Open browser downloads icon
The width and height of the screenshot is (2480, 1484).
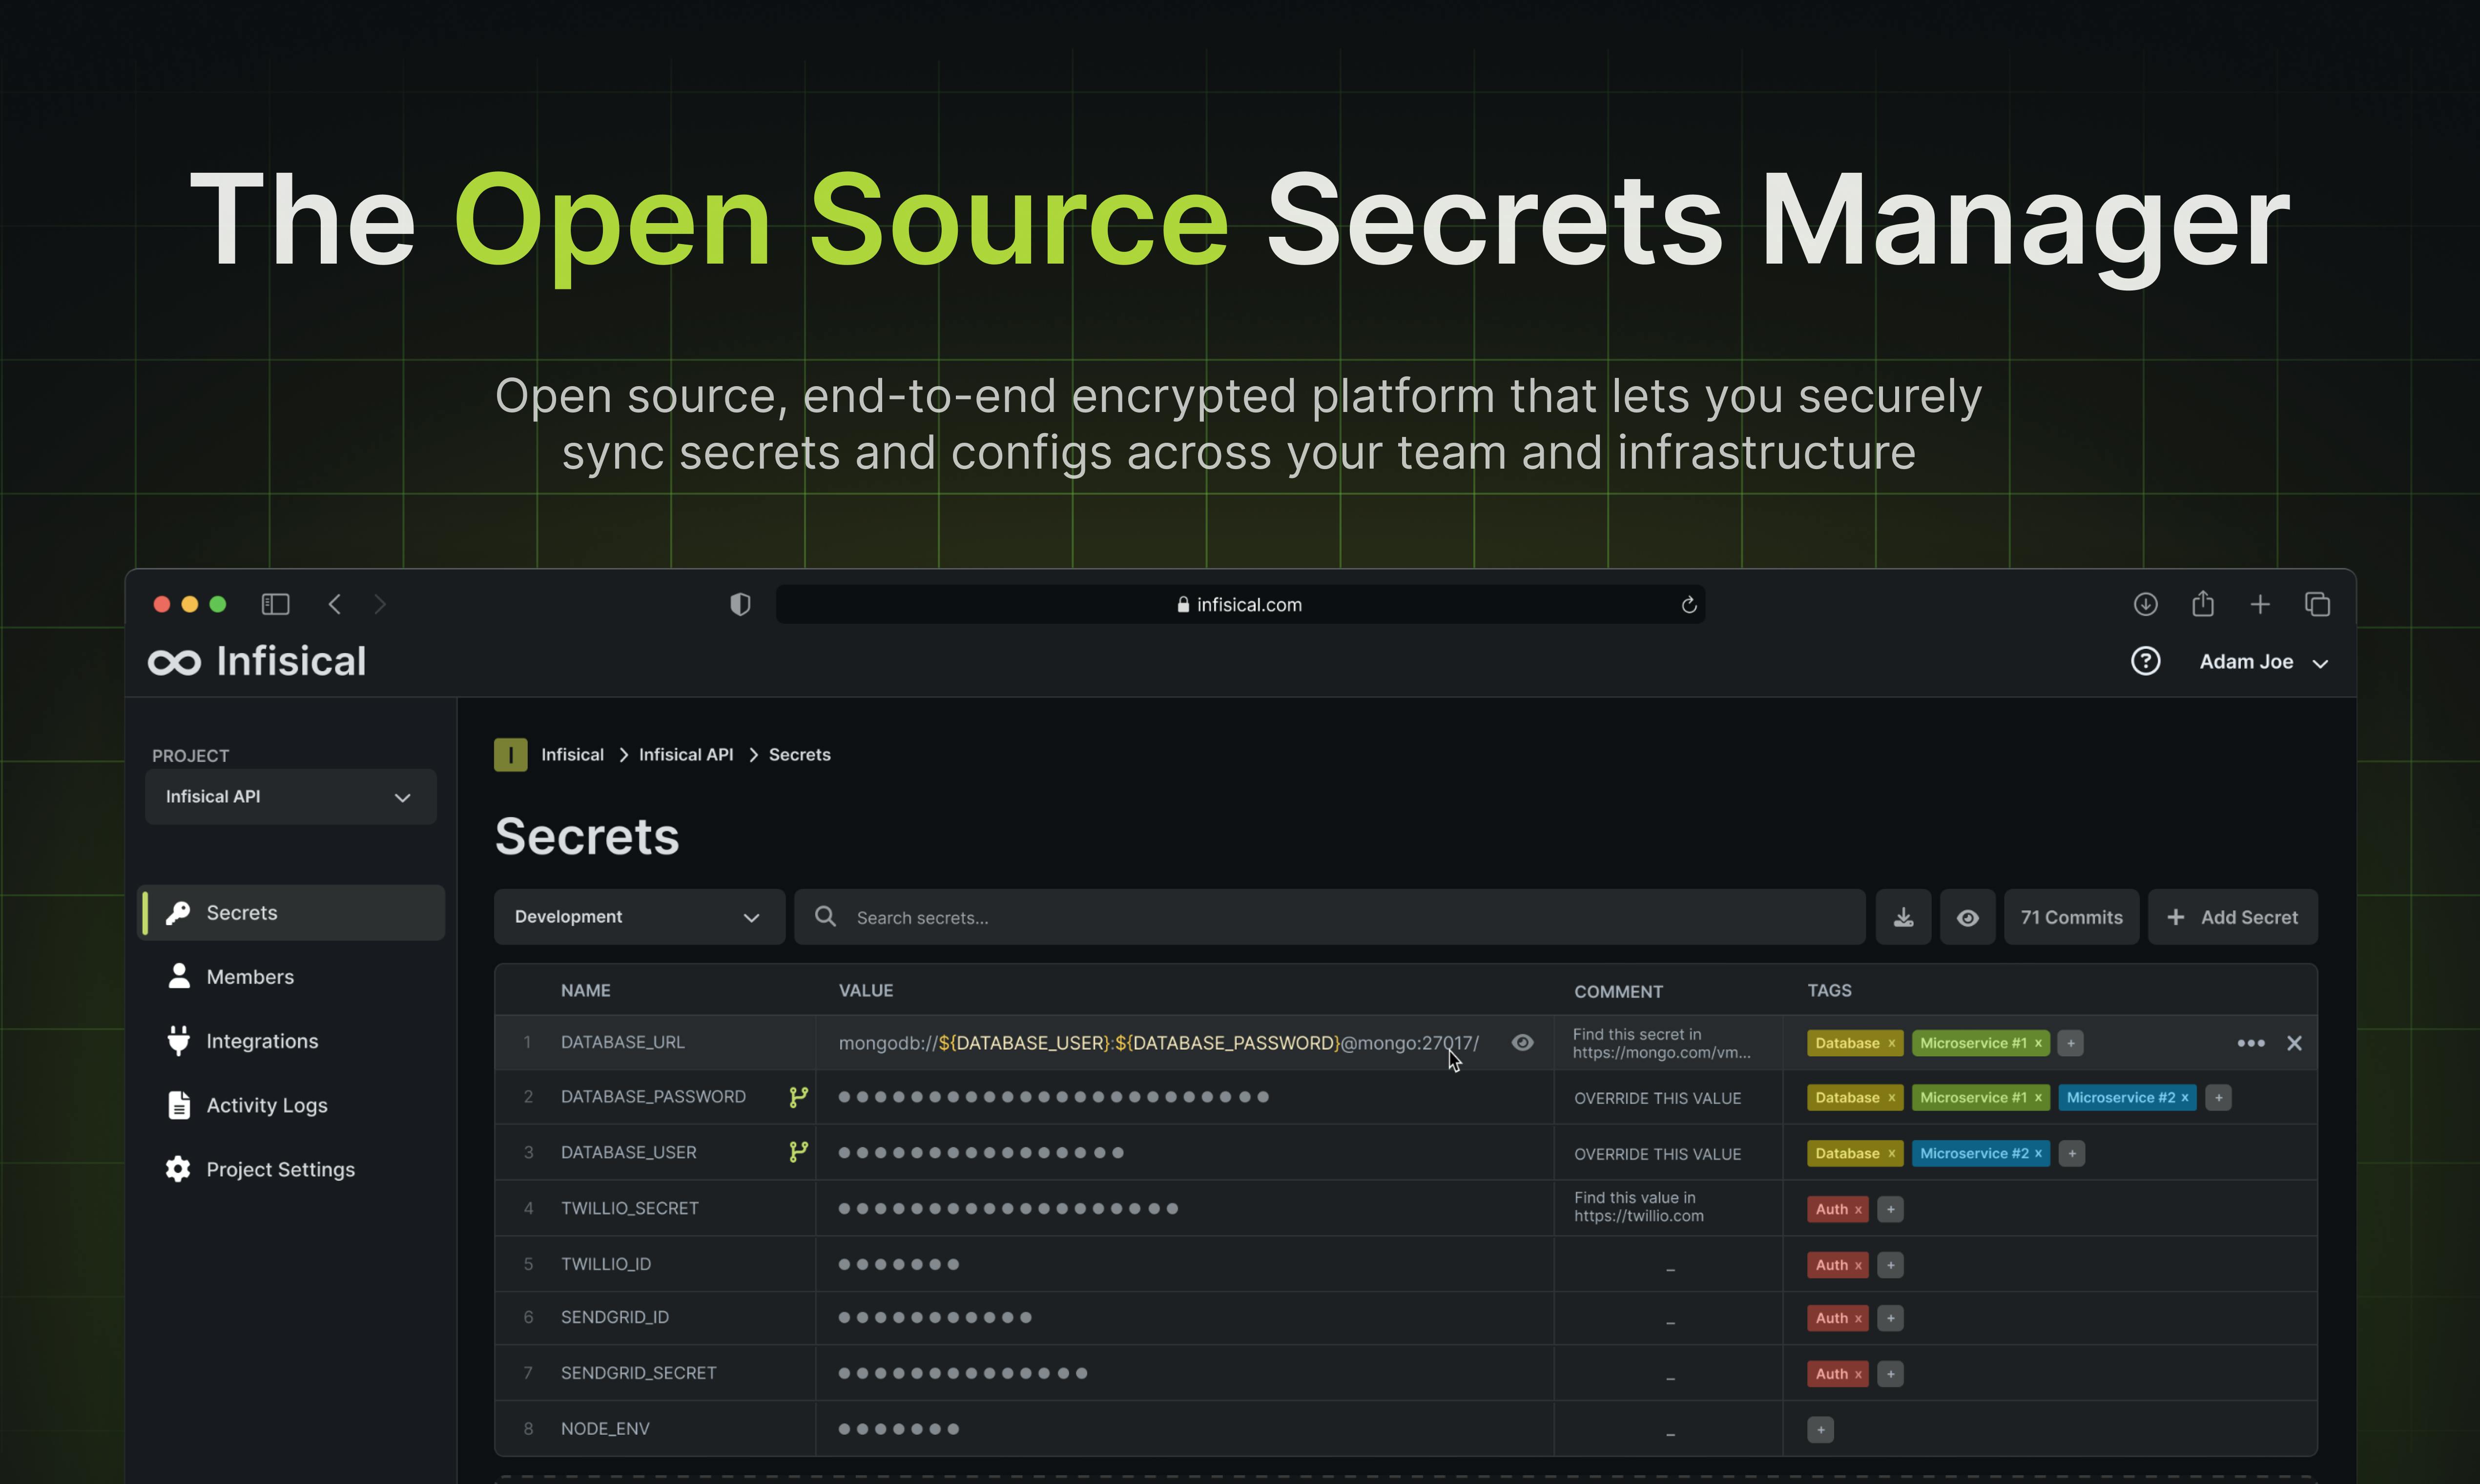2145,604
